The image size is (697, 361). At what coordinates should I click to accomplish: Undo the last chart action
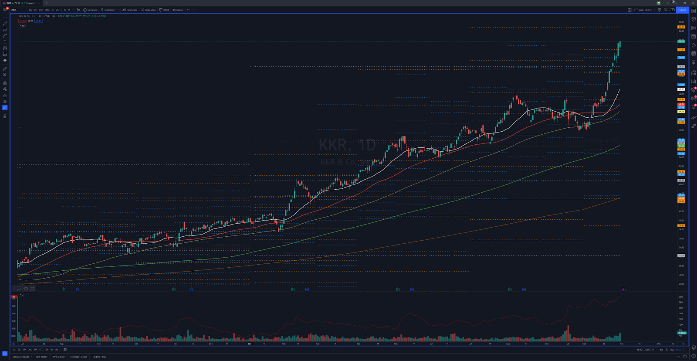tap(188, 10)
